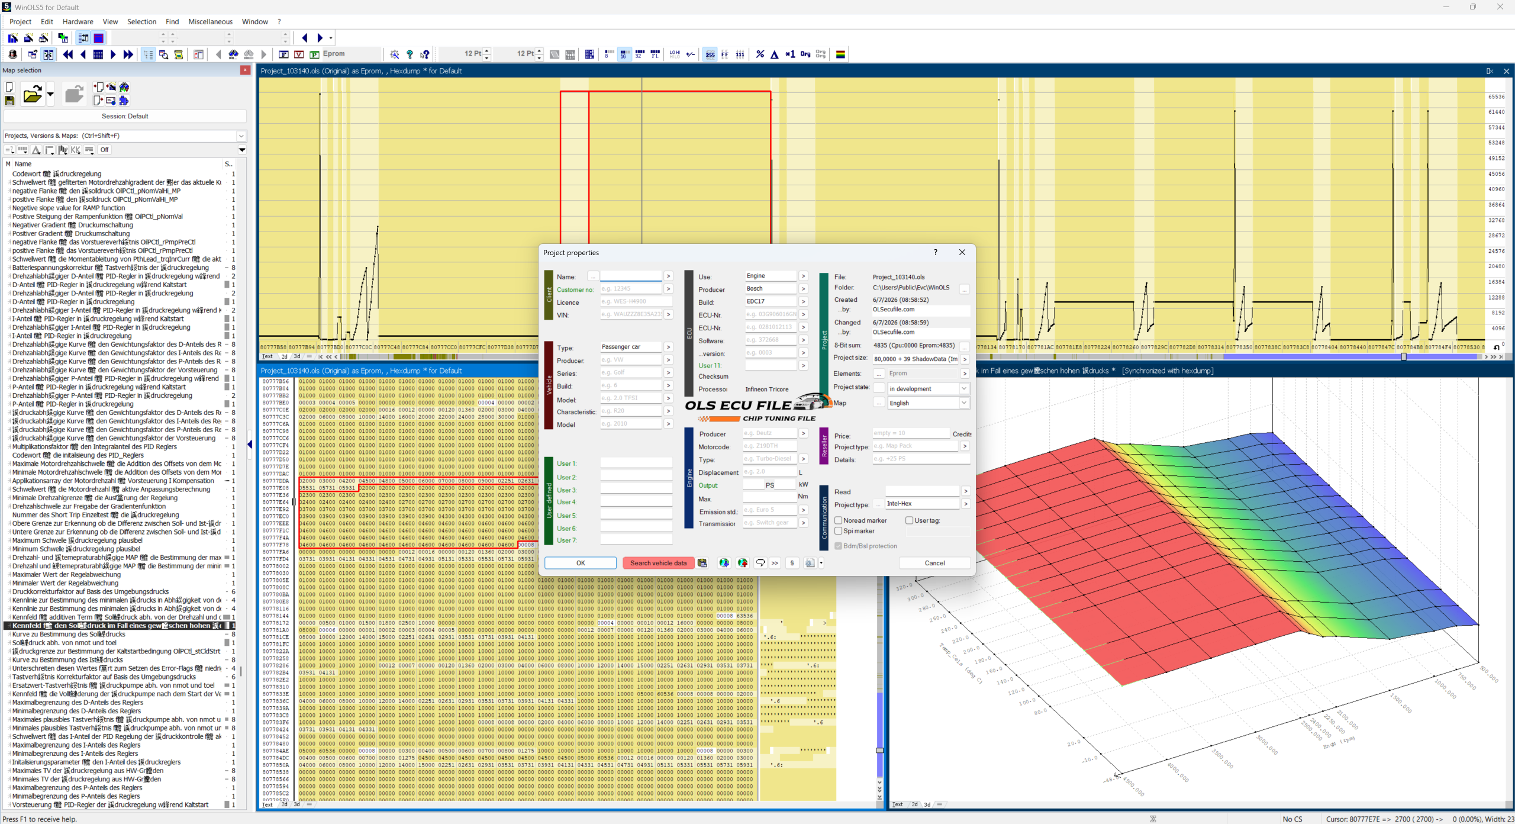Open the Projects, Versions & Maps dropdown

[241, 136]
